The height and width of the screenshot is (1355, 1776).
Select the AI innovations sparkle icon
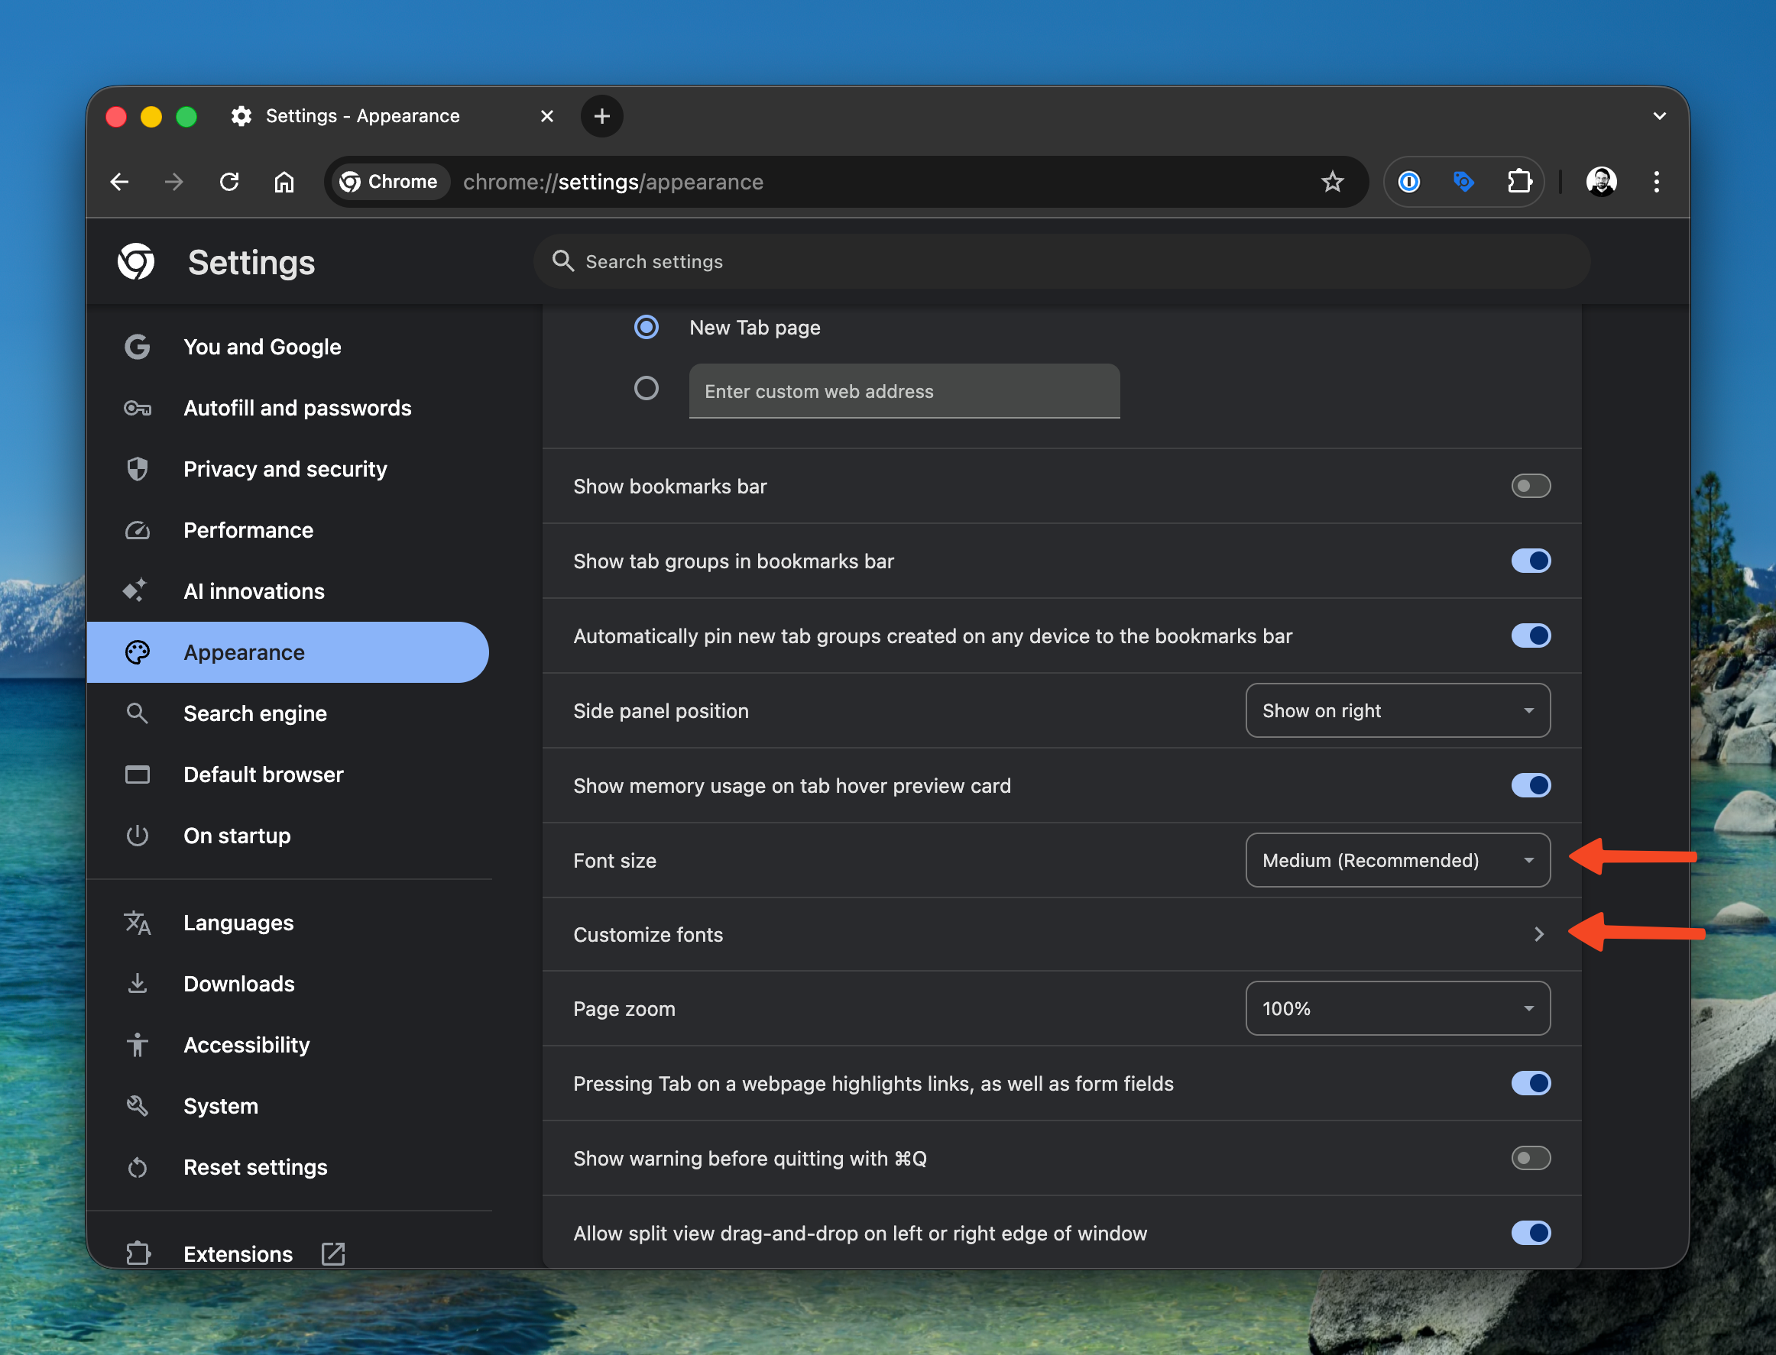(138, 590)
